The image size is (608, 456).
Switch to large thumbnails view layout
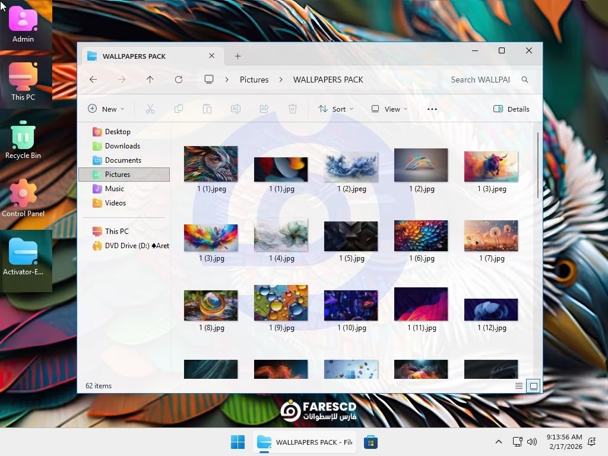[x=534, y=386]
